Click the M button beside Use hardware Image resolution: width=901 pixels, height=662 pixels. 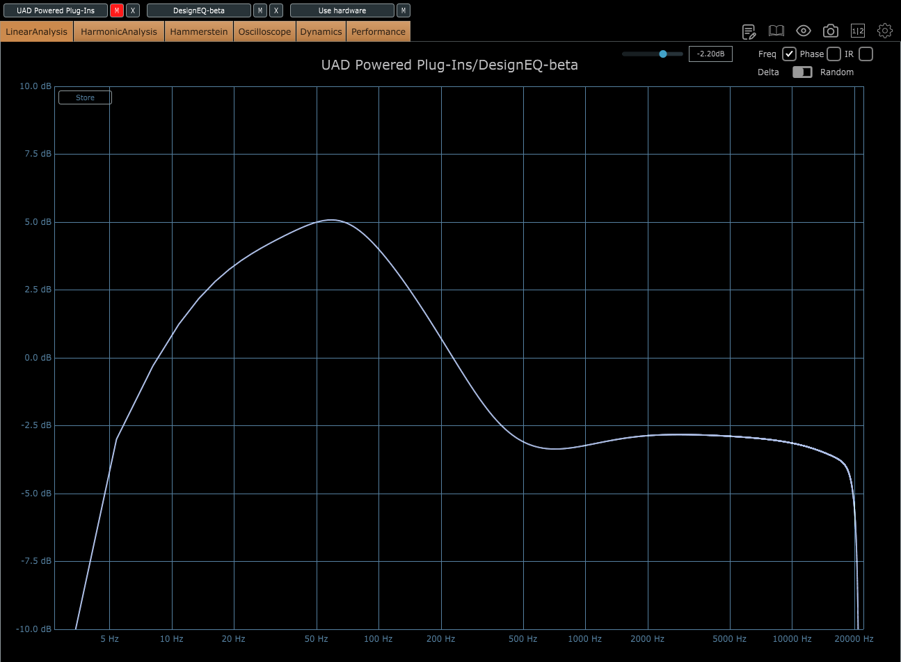coord(403,10)
